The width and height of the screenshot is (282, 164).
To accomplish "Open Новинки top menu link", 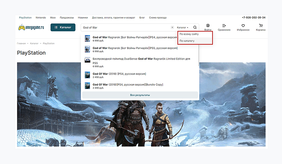I will click(83, 18).
